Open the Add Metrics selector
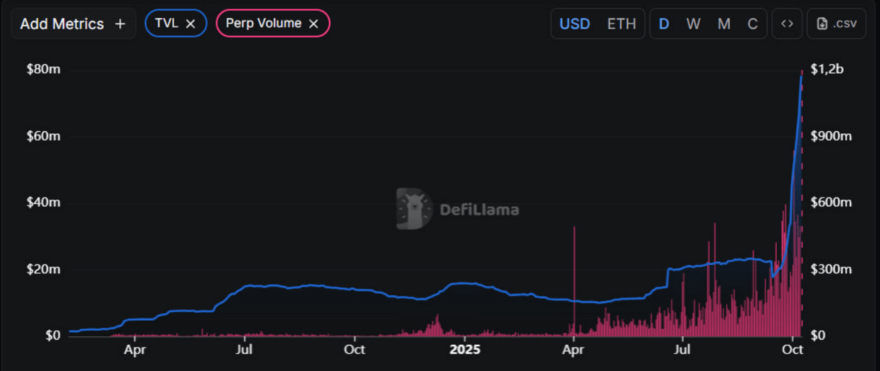Screen dimensions: 880x371 pyautogui.click(x=73, y=23)
